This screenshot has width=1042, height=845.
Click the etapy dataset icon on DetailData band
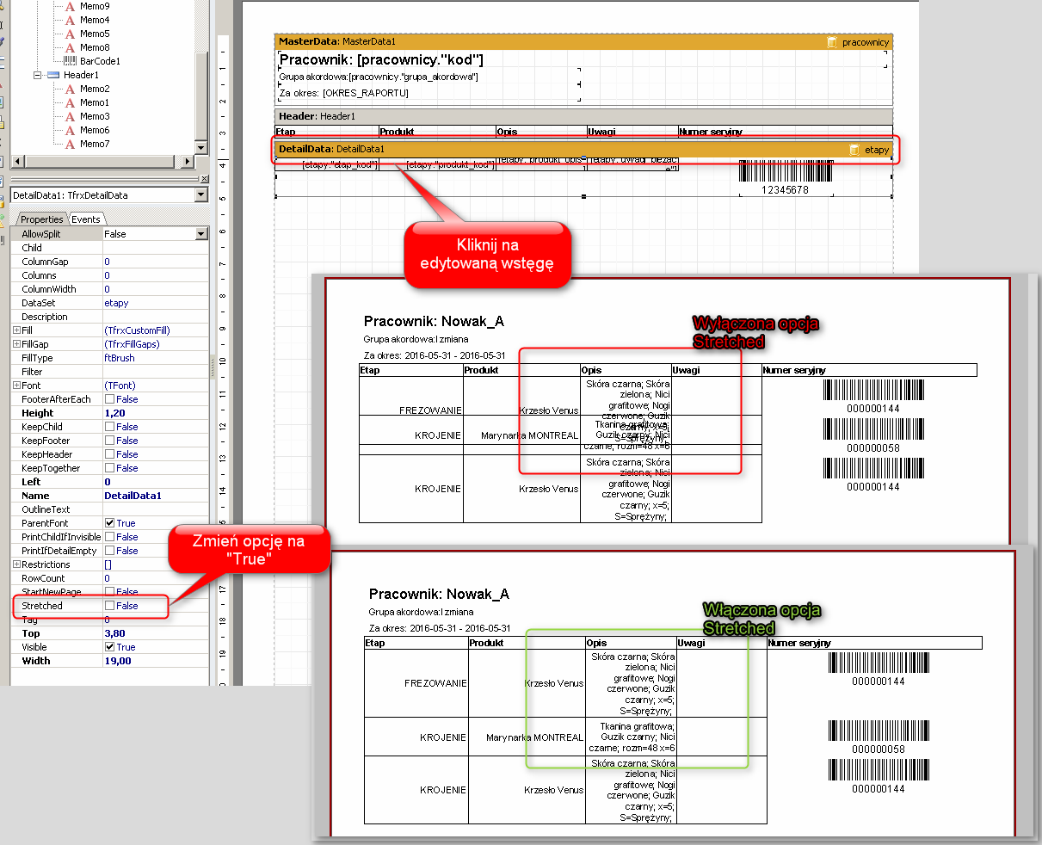854,150
